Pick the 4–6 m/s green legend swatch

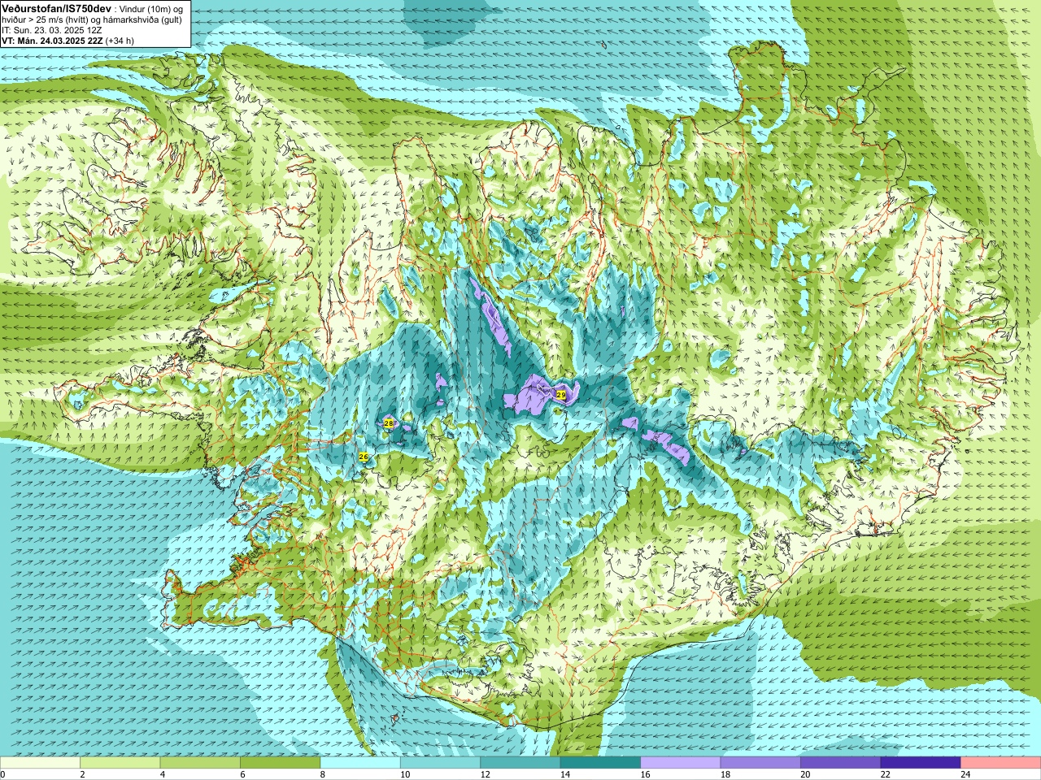pyautogui.click(x=200, y=762)
